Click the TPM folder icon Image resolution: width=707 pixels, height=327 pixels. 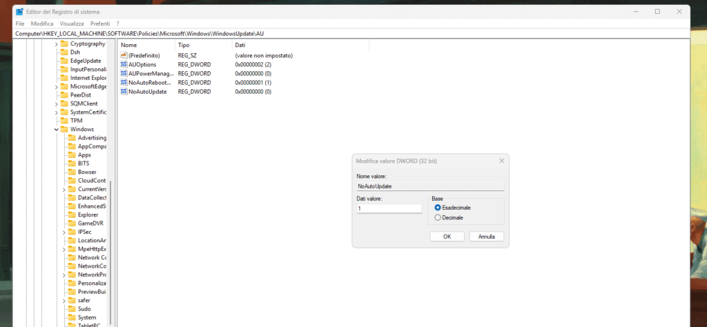[x=64, y=121]
